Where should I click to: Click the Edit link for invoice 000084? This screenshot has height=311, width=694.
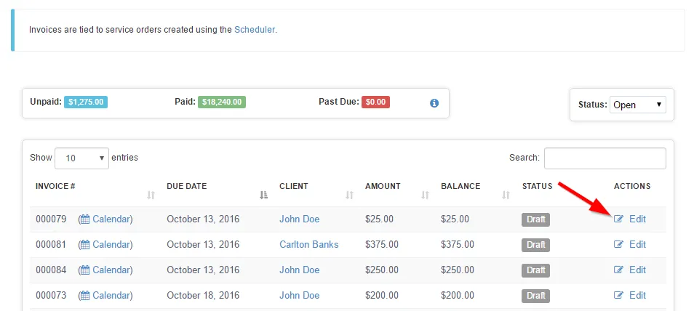[637, 270]
